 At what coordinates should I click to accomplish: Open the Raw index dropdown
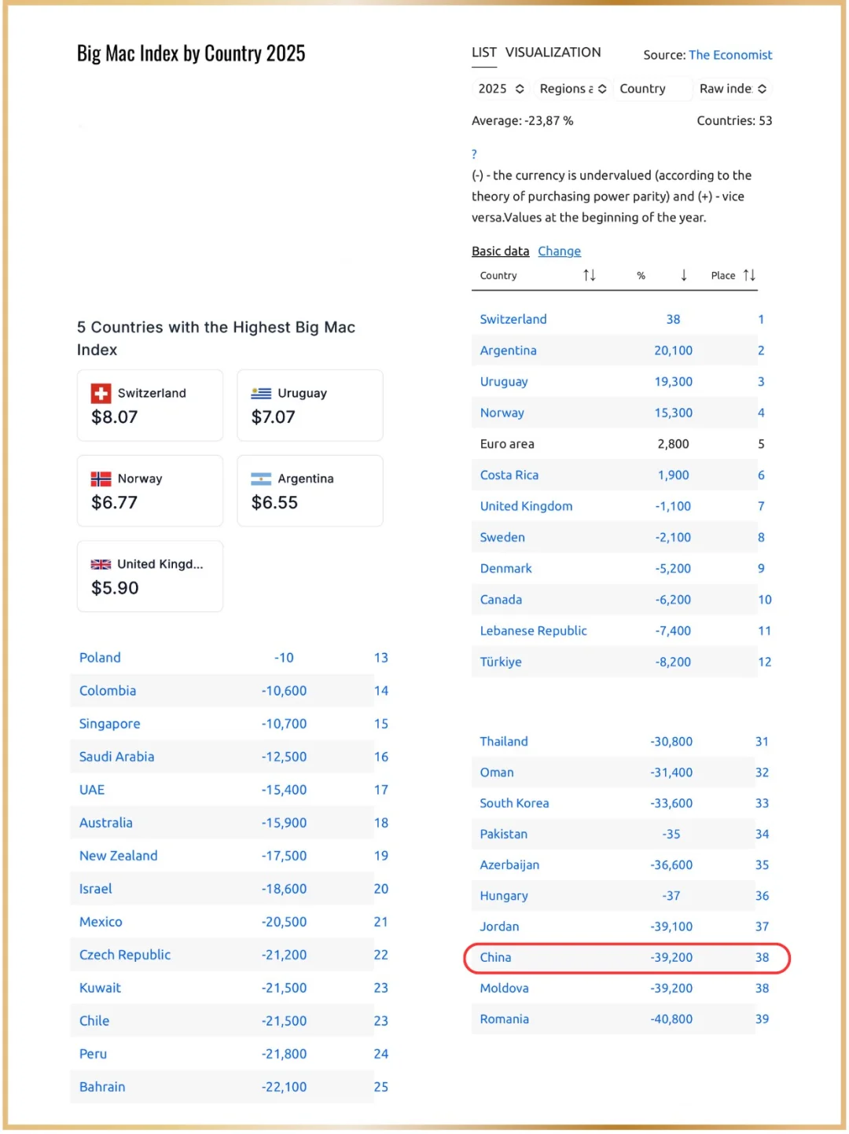click(733, 89)
